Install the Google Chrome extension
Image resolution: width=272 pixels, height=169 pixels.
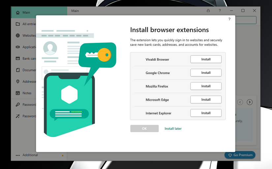point(206,72)
